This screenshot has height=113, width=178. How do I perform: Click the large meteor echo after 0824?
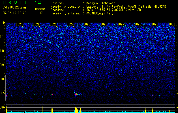click(76, 94)
